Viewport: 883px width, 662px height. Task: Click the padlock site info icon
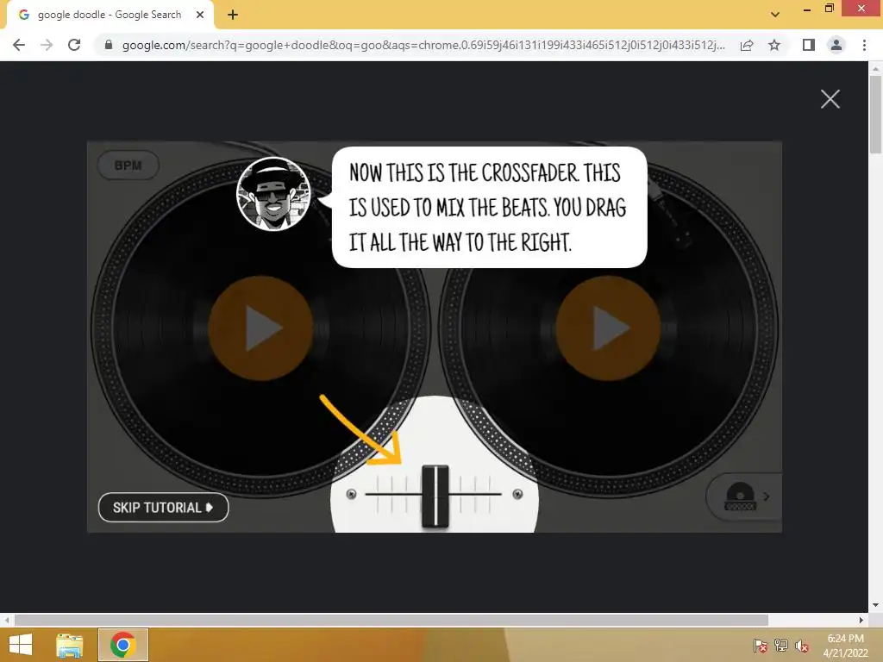tap(109, 45)
